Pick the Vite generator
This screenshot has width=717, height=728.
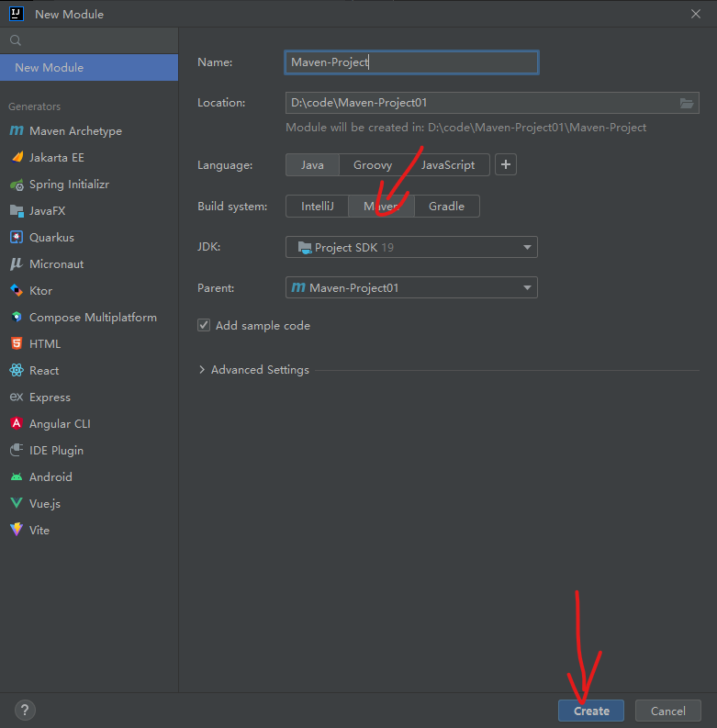(x=89, y=530)
